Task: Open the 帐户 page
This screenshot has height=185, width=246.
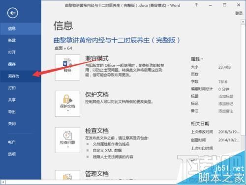Action: click(21, 142)
